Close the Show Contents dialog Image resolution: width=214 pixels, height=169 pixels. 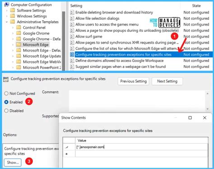(x=205, y=118)
